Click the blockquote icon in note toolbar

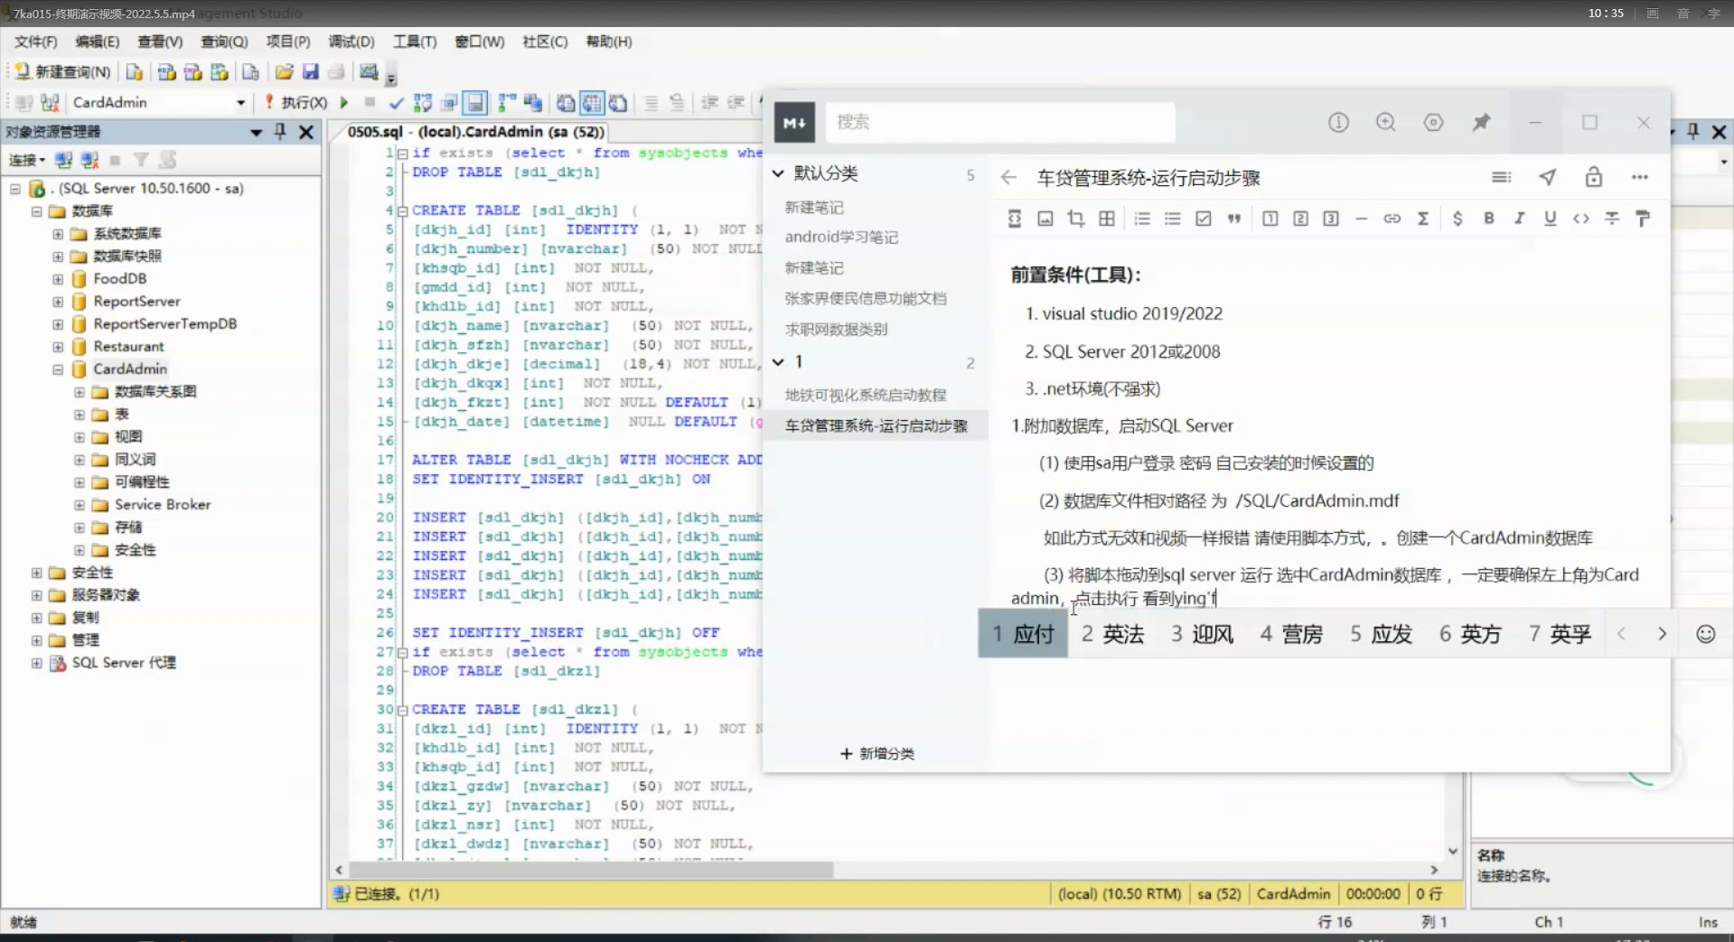[1233, 219]
